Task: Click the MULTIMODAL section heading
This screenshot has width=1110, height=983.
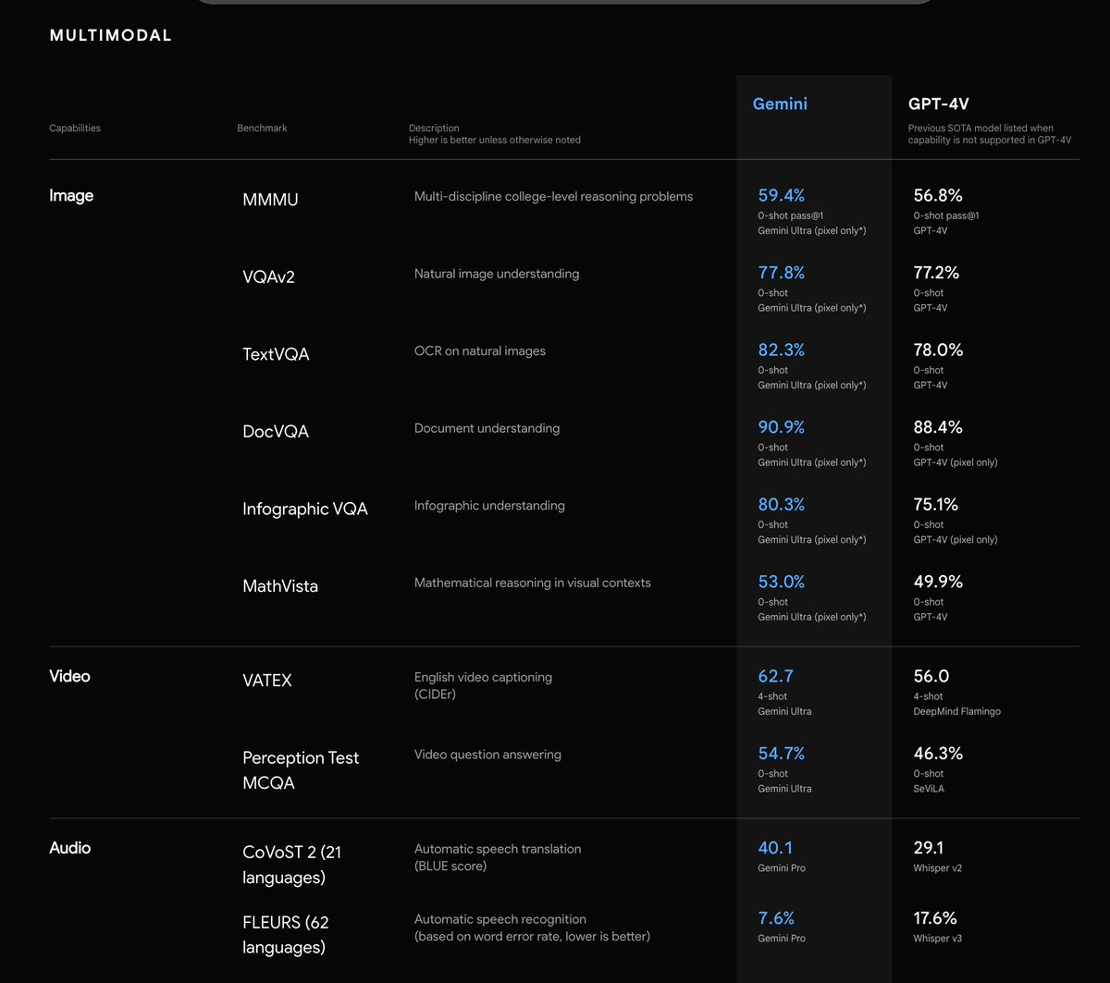Action: [110, 35]
